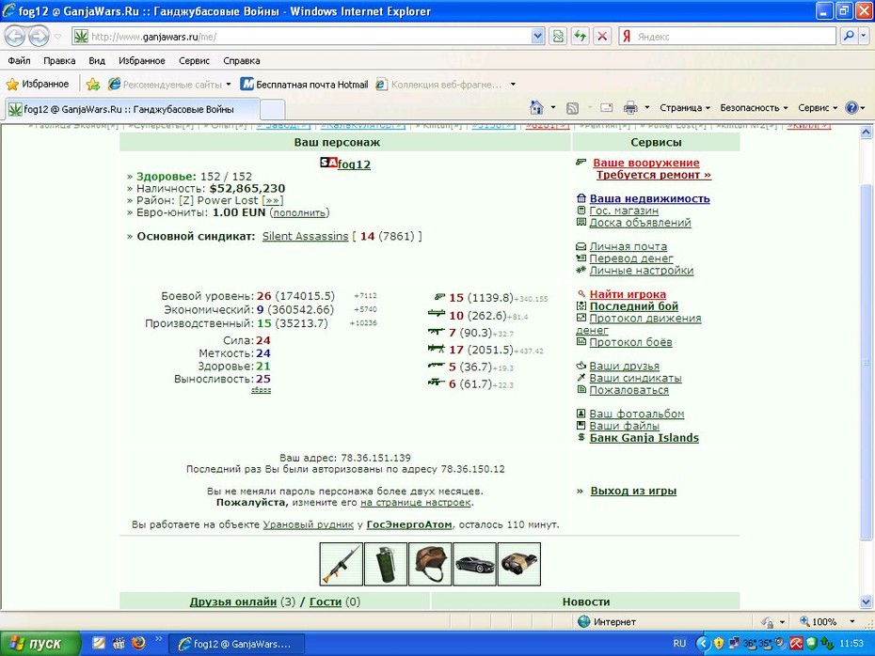Image resolution: width=875 pixels, height=656 pixels.
Task: Click the fog12 @ GanjaWars taskbar button
Action: point(236,644)
